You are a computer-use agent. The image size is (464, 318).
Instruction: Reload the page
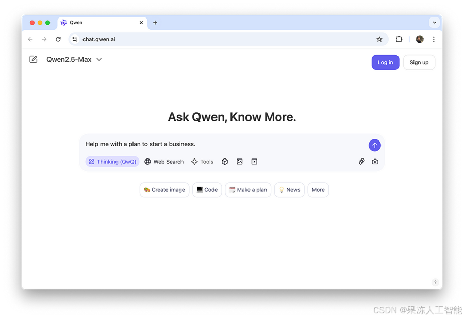tap(58, 39)
